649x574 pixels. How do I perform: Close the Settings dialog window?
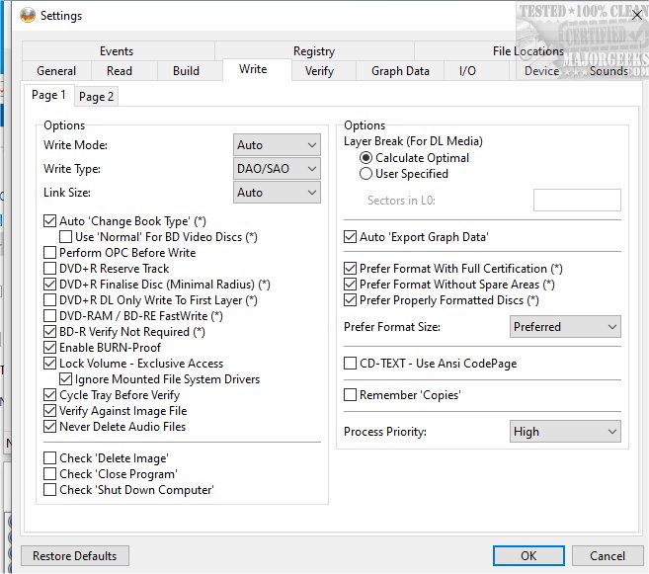[637, 15]
